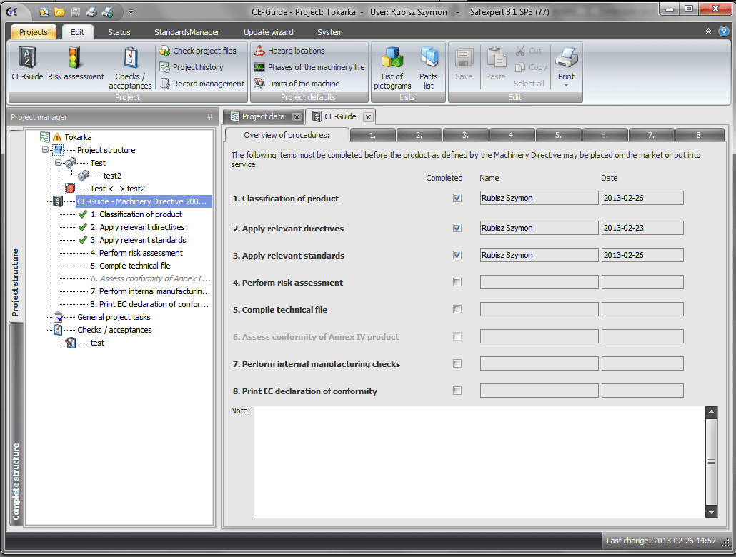Open the List of pictograms
This screenshot has width=736, height=557.
[x=392, y=65]
